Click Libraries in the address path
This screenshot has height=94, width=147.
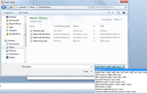click(23, 7)
